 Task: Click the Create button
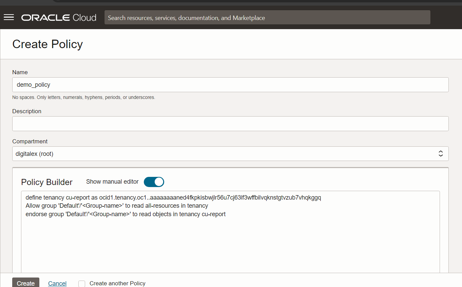(x=26, y=283)
